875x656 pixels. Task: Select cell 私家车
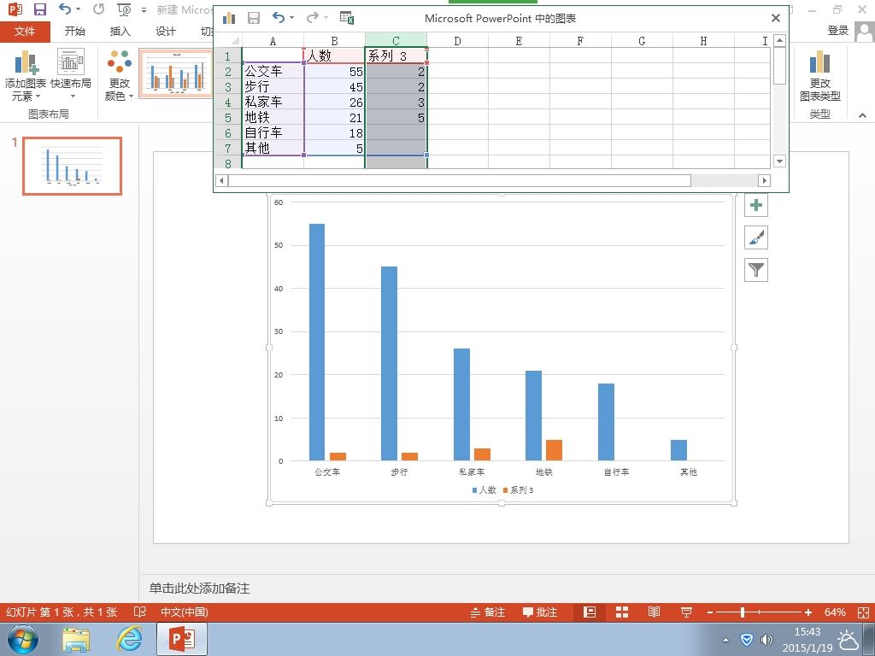click(x=273, y=102)
